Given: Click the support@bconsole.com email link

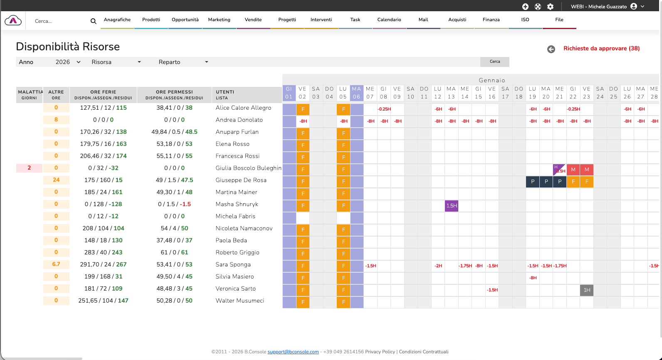Looking at the screenshot, I should click(x=293, y=352).
